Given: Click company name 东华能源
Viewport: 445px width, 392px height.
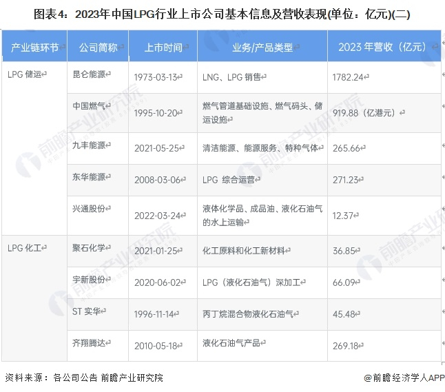Looking at the screenshot, I should 89,177.
